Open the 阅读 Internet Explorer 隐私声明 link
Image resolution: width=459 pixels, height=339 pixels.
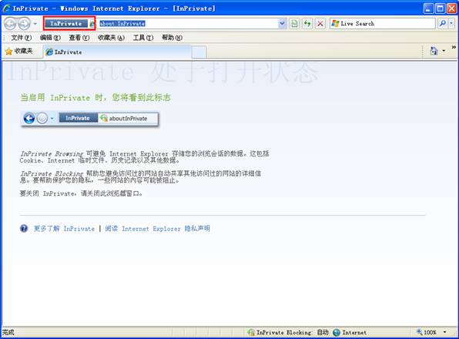(157, 228)
